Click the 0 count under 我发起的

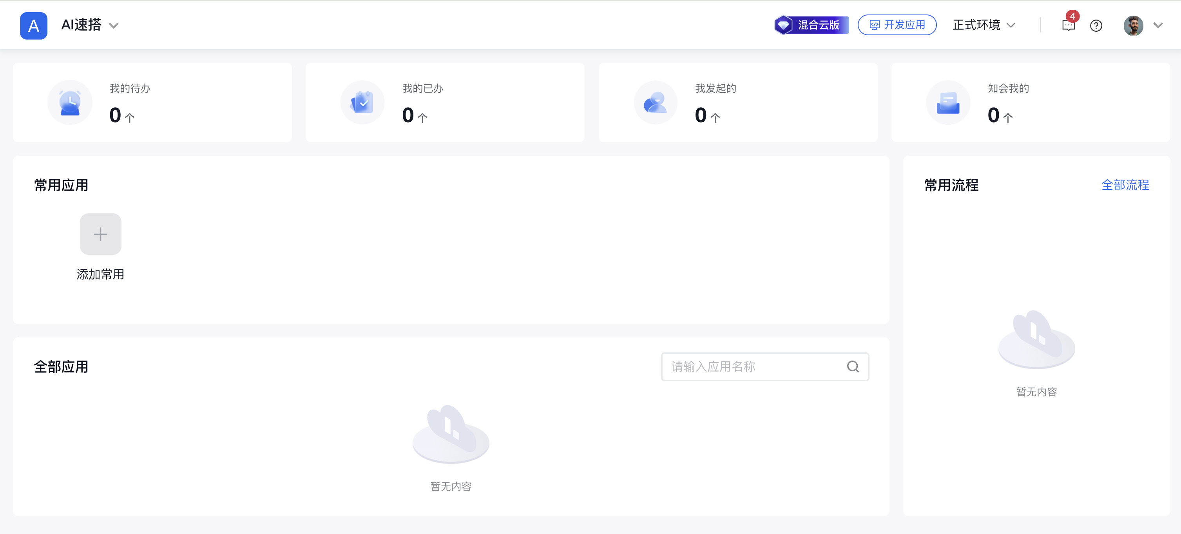click(x=701, y=115)
